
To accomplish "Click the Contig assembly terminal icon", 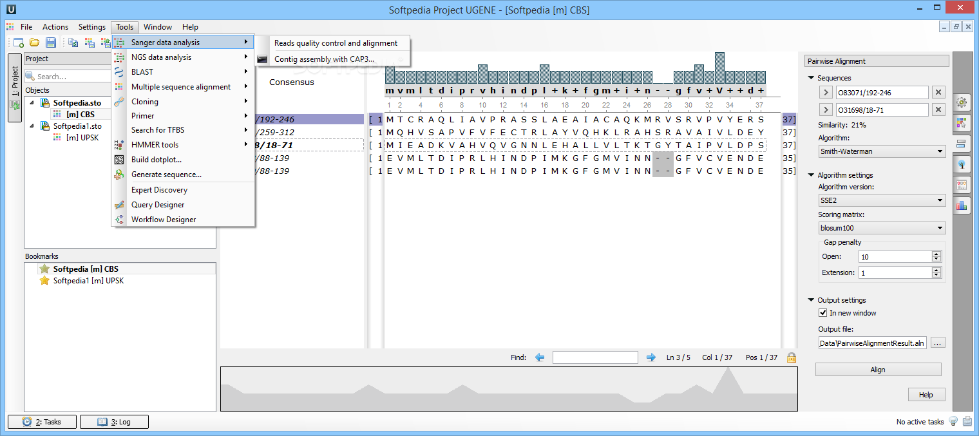I will pos(262,59).
